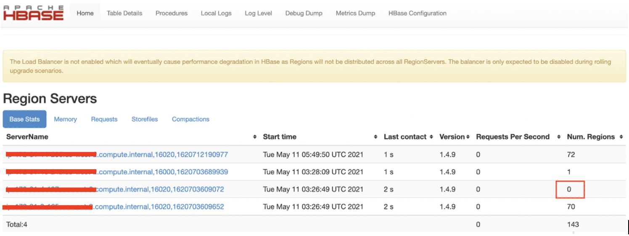Viewport: 629px width, 236px height.
Task: Go to Procedures page
Action: 172,13
